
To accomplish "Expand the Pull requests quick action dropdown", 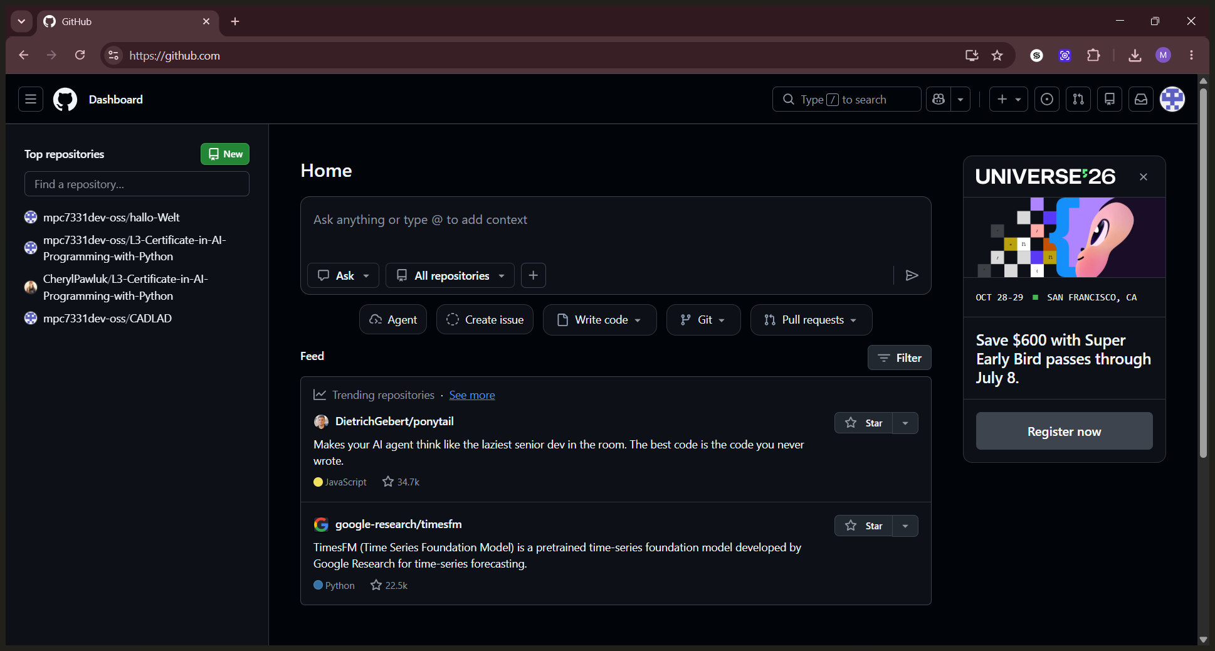I will point(811,320).
